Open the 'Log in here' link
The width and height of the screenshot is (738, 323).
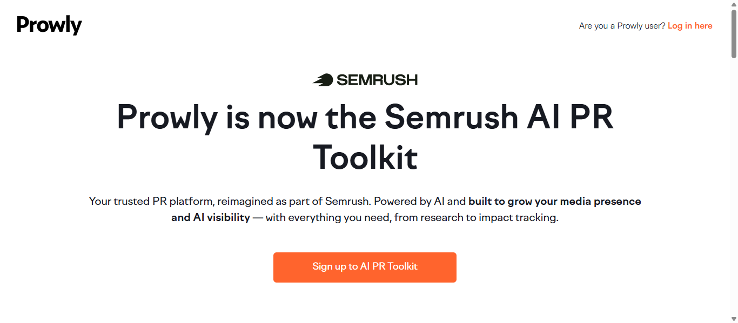pyautogui.click(x=690, y=26)
